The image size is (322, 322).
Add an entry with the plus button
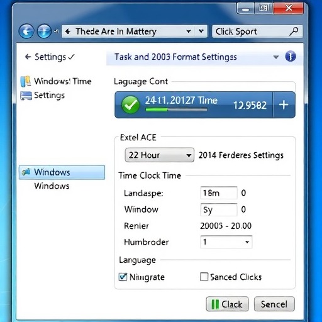(x=284, y=104)
